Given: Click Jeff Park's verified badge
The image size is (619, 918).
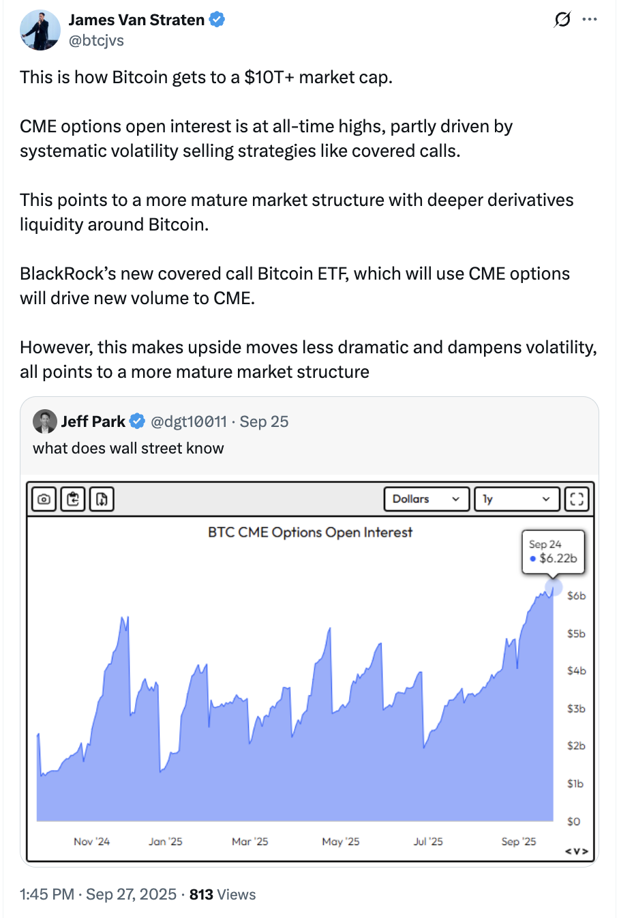Looking at the screenshot, I should pyautogui.click(x=137, y=421).
